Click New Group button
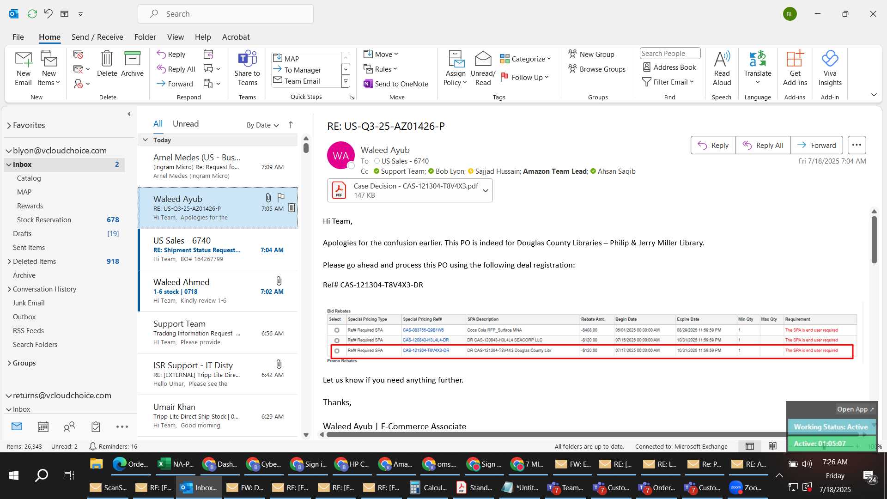 pos(591,54)
